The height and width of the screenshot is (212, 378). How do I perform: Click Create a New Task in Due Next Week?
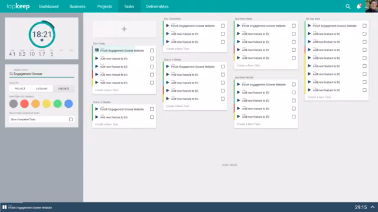249,65
